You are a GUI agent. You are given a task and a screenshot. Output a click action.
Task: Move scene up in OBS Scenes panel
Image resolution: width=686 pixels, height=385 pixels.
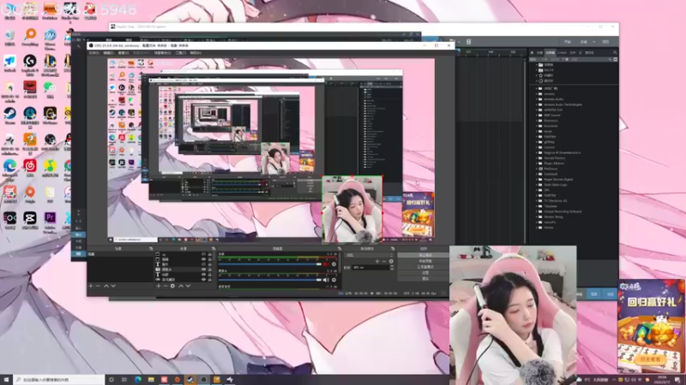(x=105, y=286)
